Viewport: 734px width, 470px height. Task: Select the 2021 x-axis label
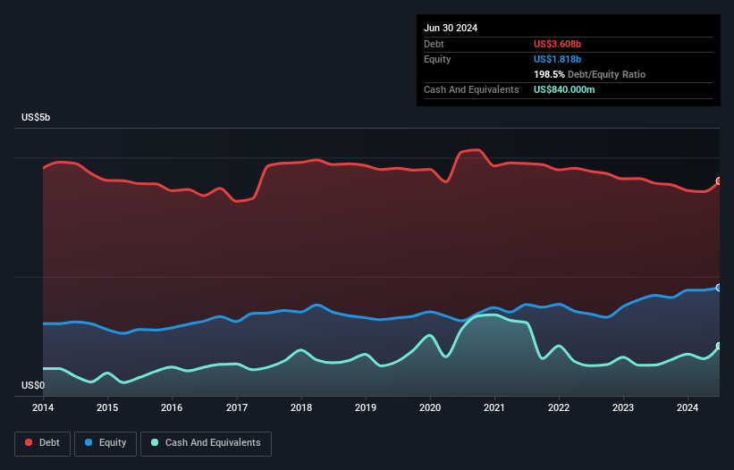point(494,407)
